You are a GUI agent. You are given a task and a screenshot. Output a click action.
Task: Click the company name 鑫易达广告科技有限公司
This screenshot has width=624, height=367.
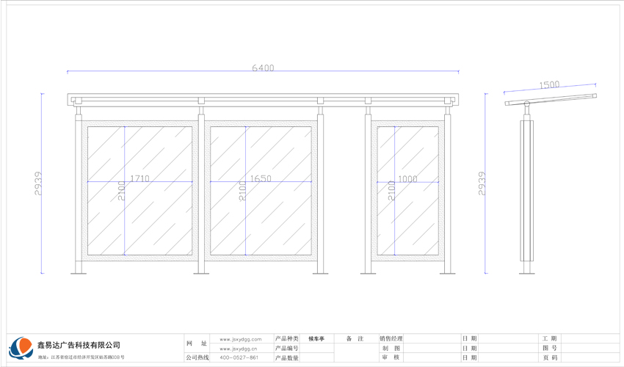tap(79, 345)
